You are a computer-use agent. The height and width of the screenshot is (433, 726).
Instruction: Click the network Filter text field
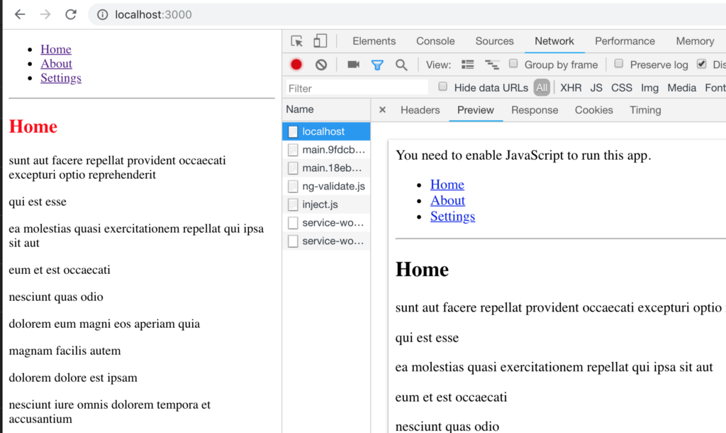pyautogui.click(x=357, y=88)
